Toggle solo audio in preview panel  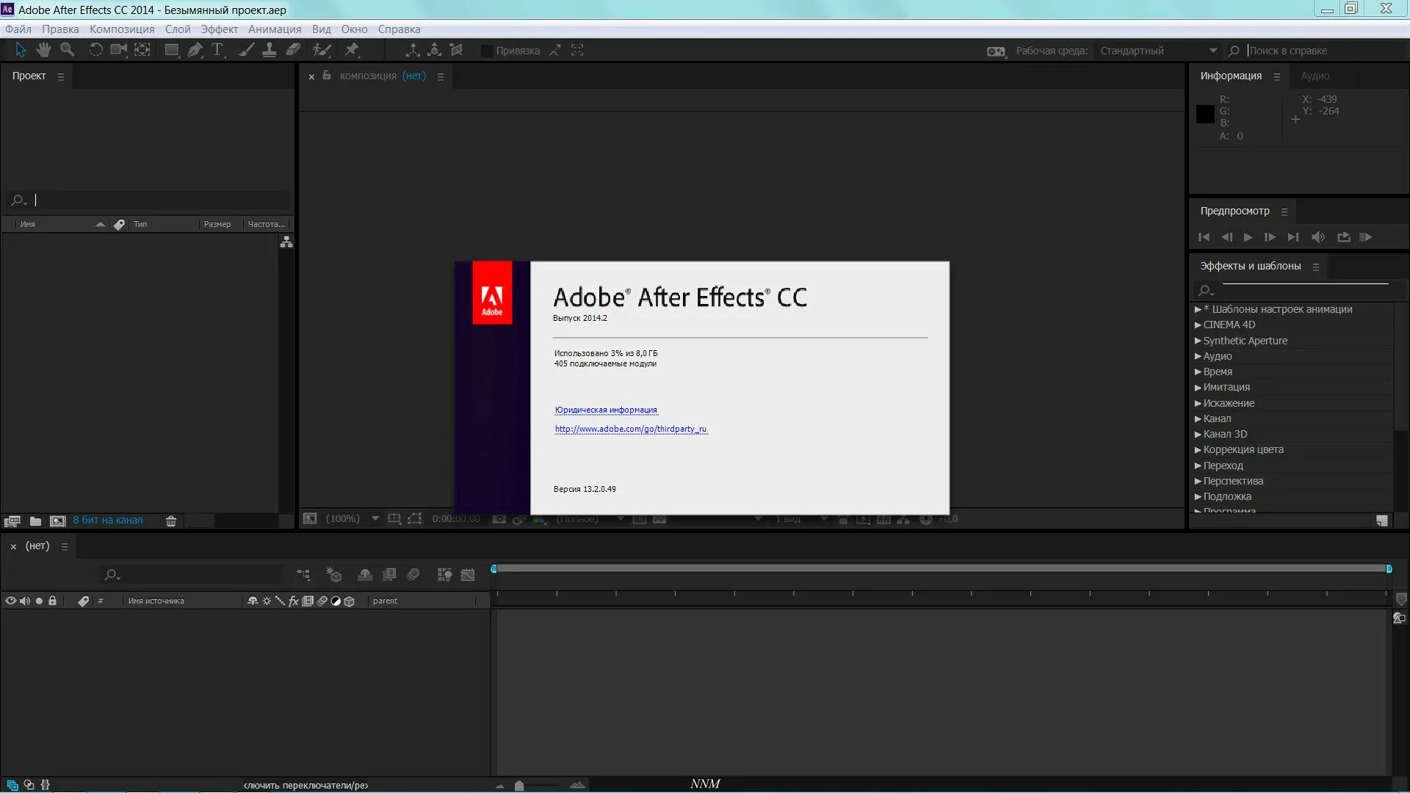[1318, 237]
